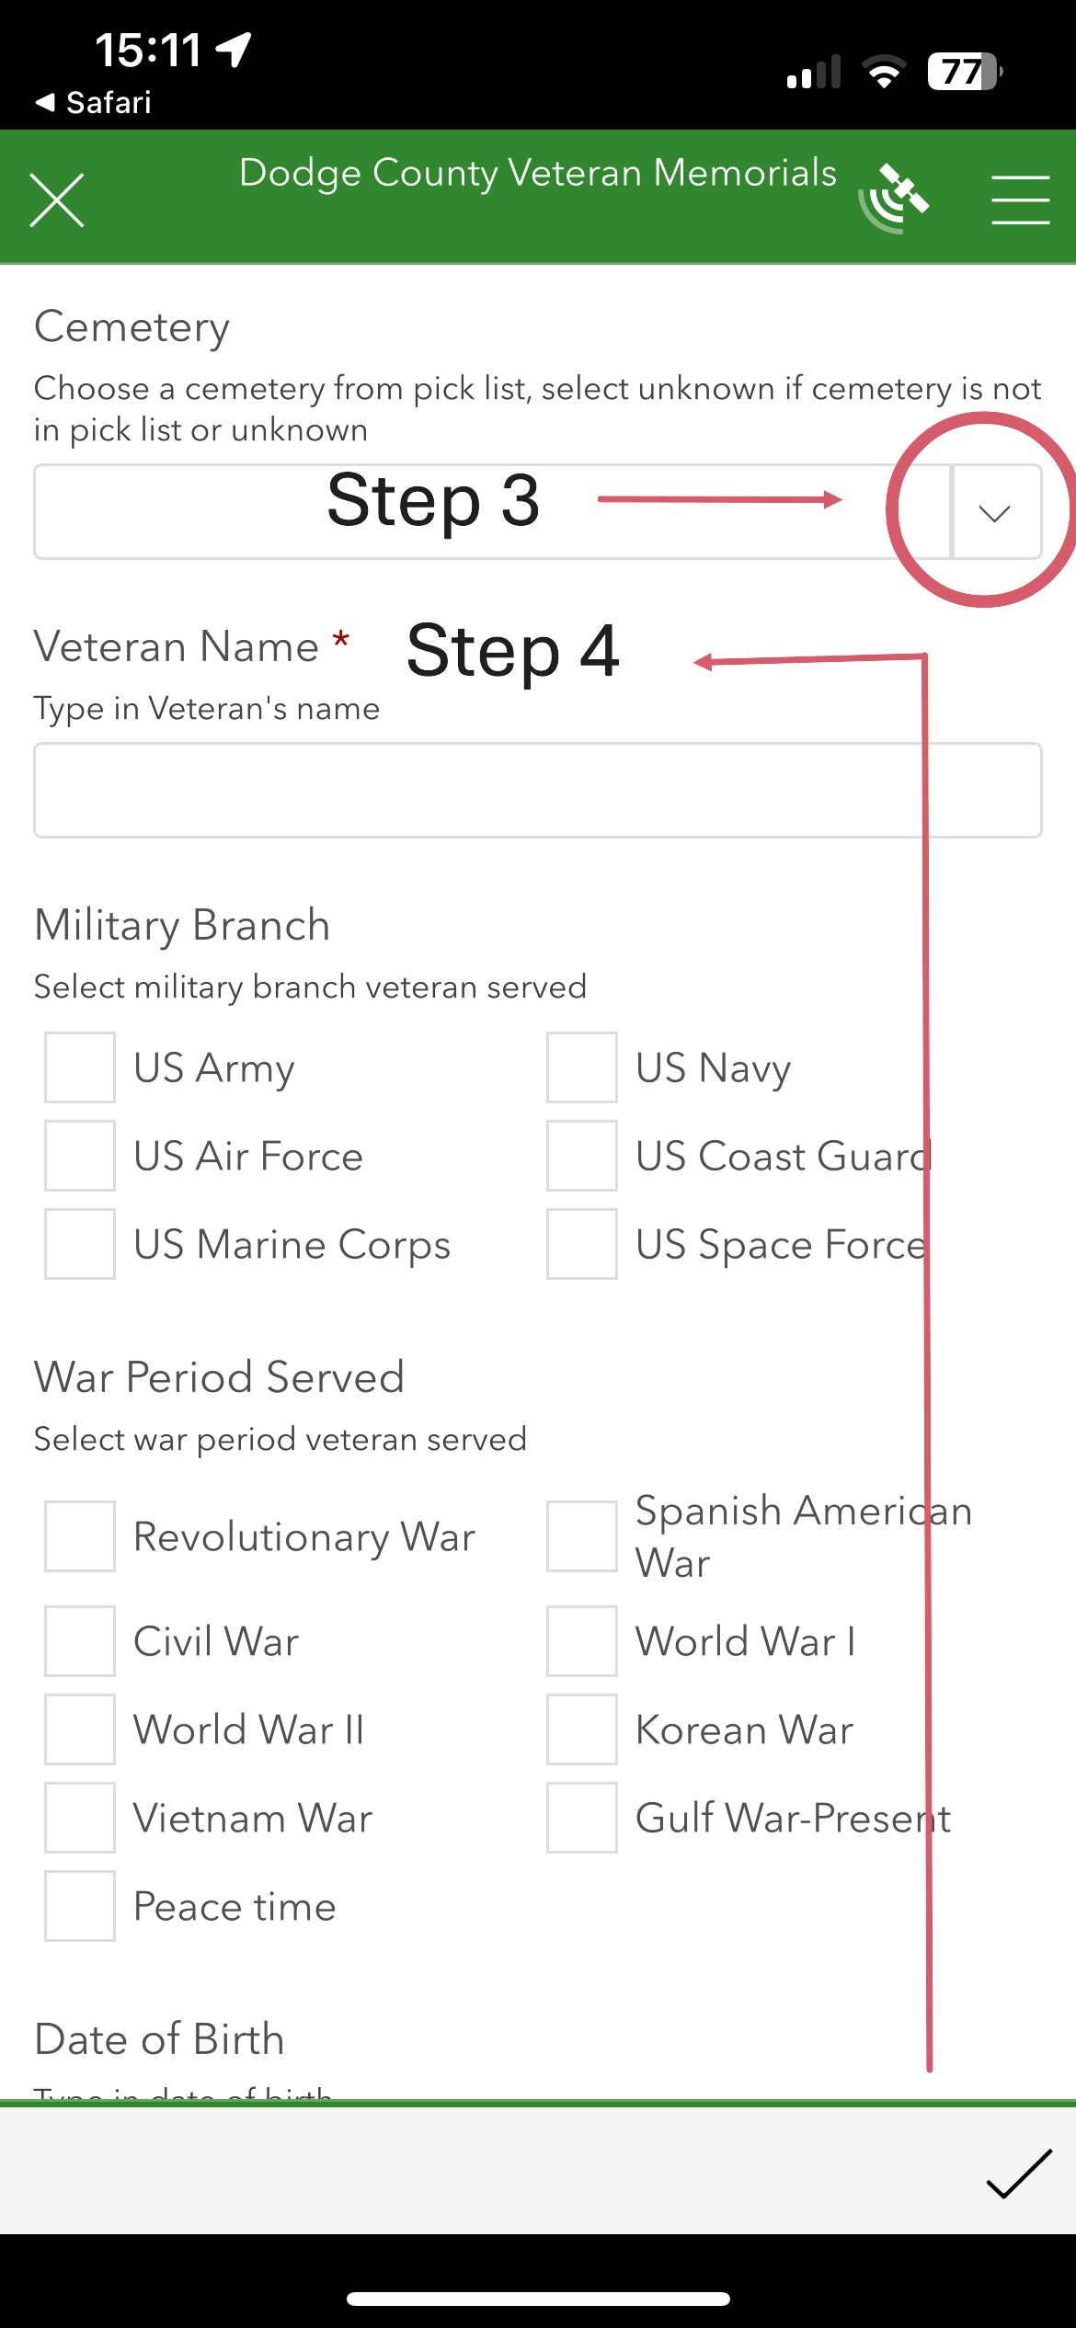1076x2328 pixels.
Task: Return to Safari via back arrow
Action: coord(92,102)
